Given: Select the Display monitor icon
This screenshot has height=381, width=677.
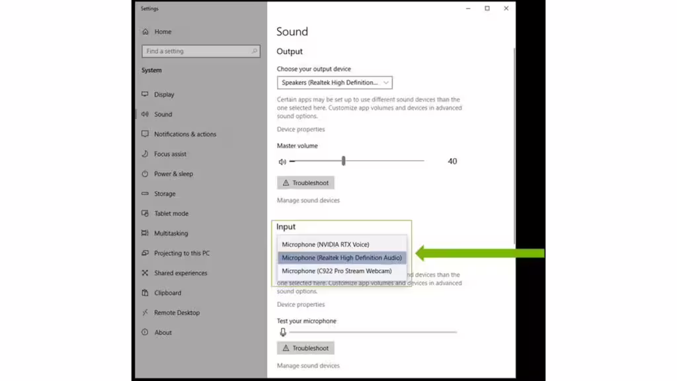Looking at the screenshot, I should click(145, 95).
